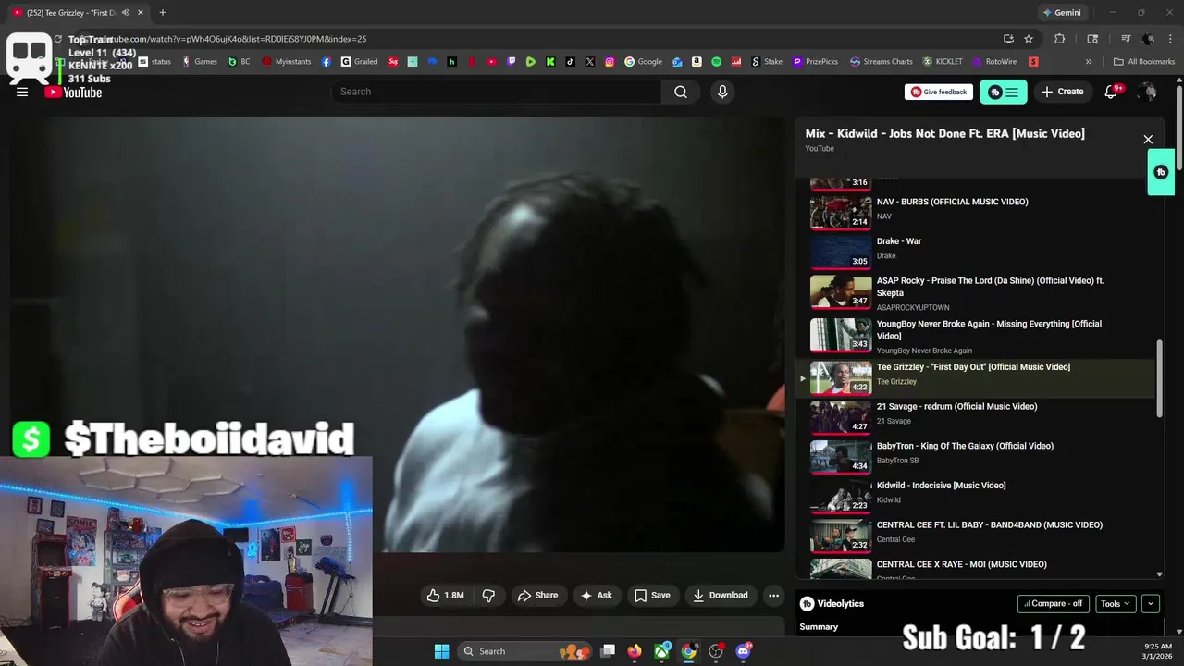
Task: Click the search magnifier button
Action: tap(681, 92)
